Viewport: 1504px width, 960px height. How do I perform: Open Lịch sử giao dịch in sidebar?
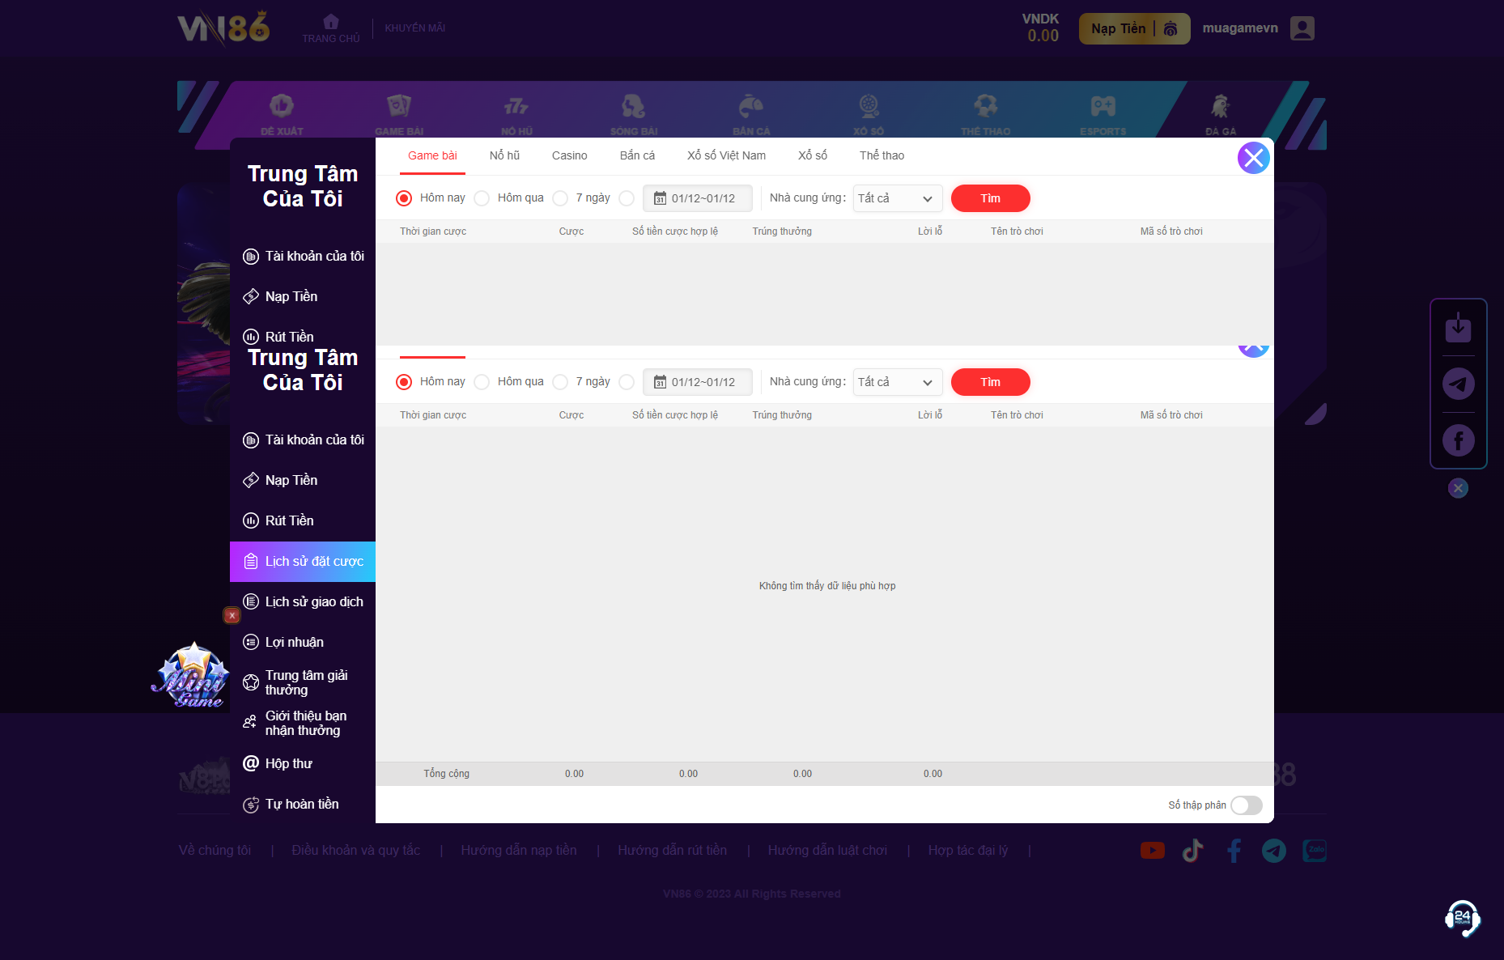tap(313, 602)
